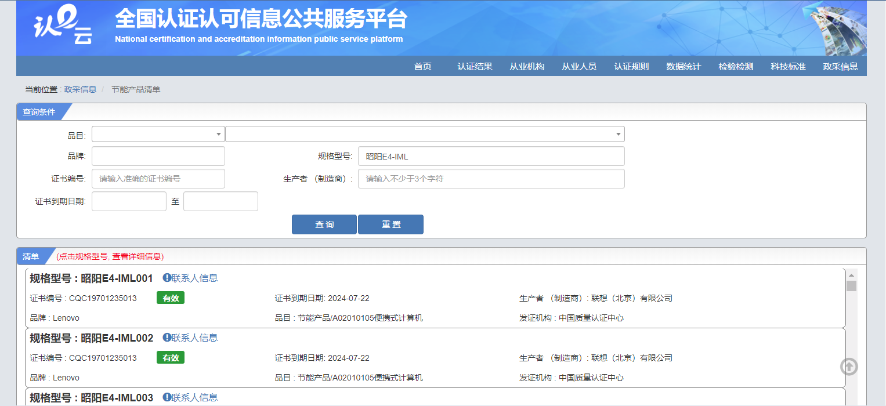Click 品目 便携式计算机 in 昭阳E4-IML002 row
886x406 pixels.
pyautogui.click(x=349, y=378)
